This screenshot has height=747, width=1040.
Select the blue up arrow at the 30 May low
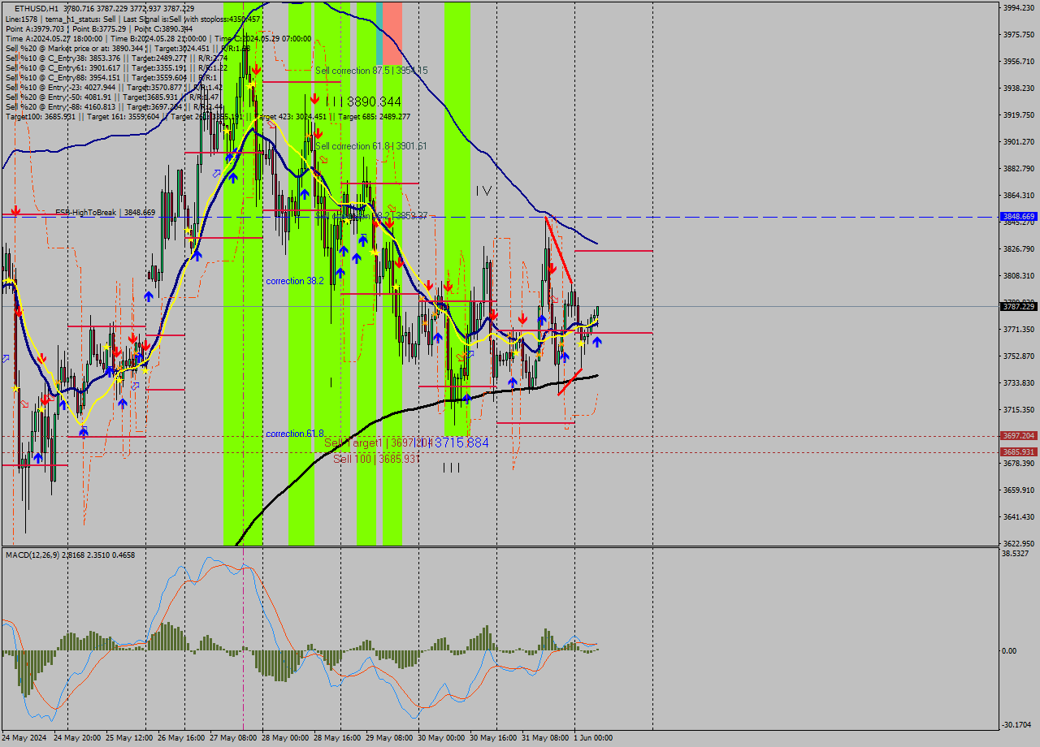(x=466, y=398)
